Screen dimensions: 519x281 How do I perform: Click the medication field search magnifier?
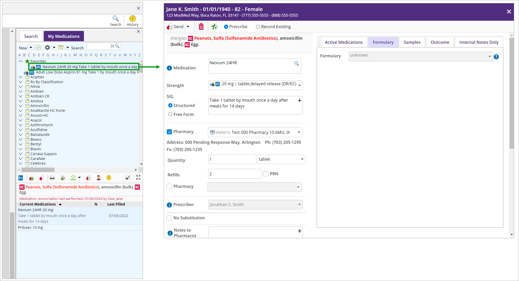coord(296,63)
